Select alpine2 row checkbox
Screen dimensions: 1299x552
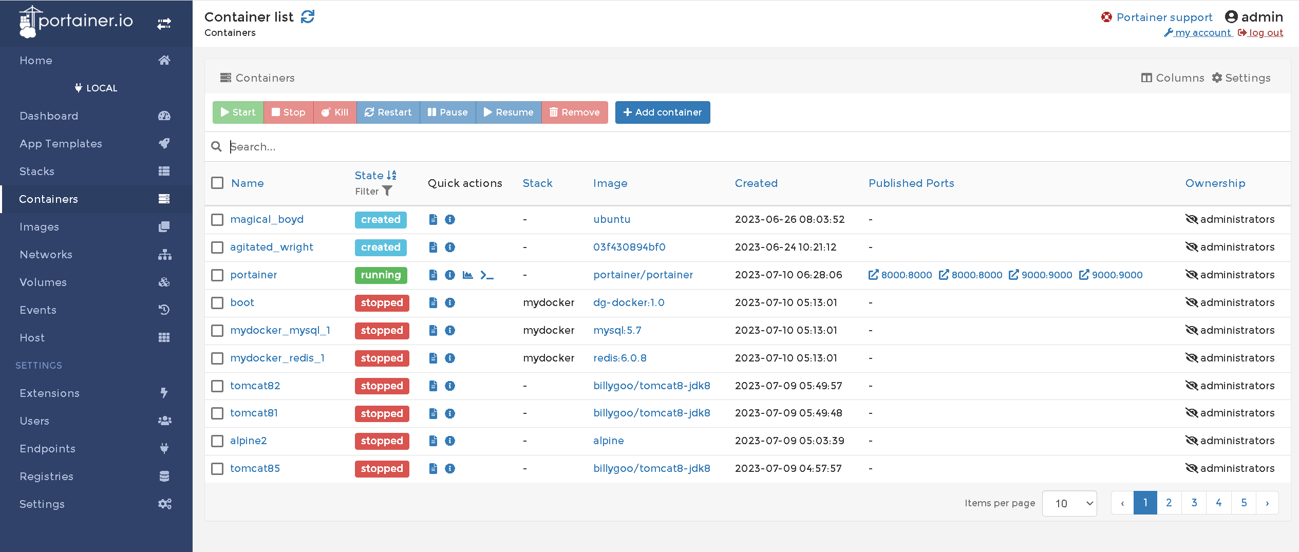217,441
